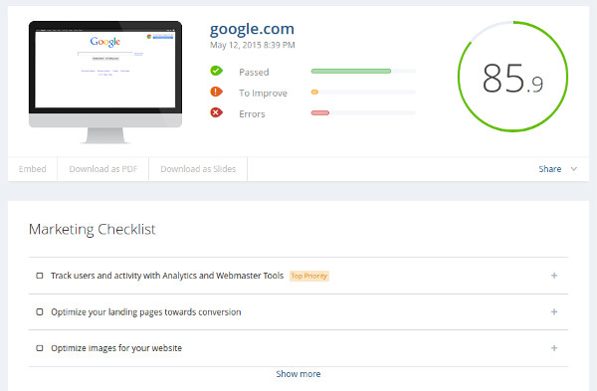
Task: Tick the Track users and activity checkbox
Action: [x=40, y=276]
